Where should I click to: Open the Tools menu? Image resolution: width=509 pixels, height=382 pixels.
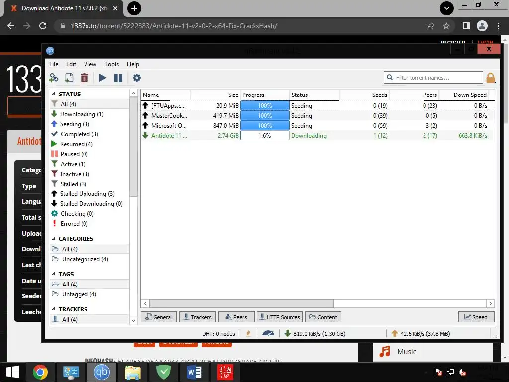tap(112, 64)
